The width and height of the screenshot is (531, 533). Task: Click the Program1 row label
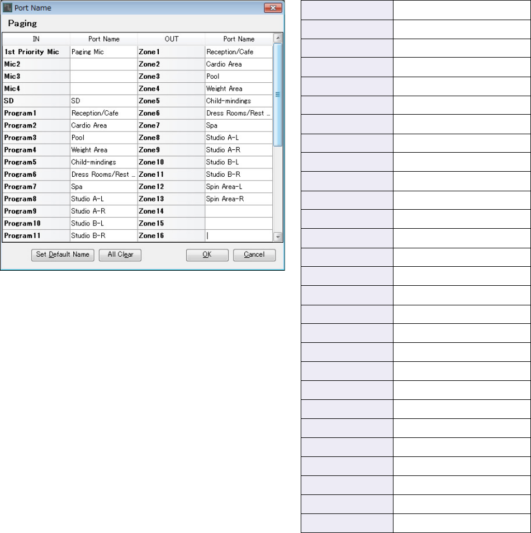[x=36, y=113]
